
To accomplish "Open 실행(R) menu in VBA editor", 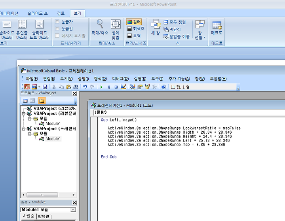I will 140,79.
